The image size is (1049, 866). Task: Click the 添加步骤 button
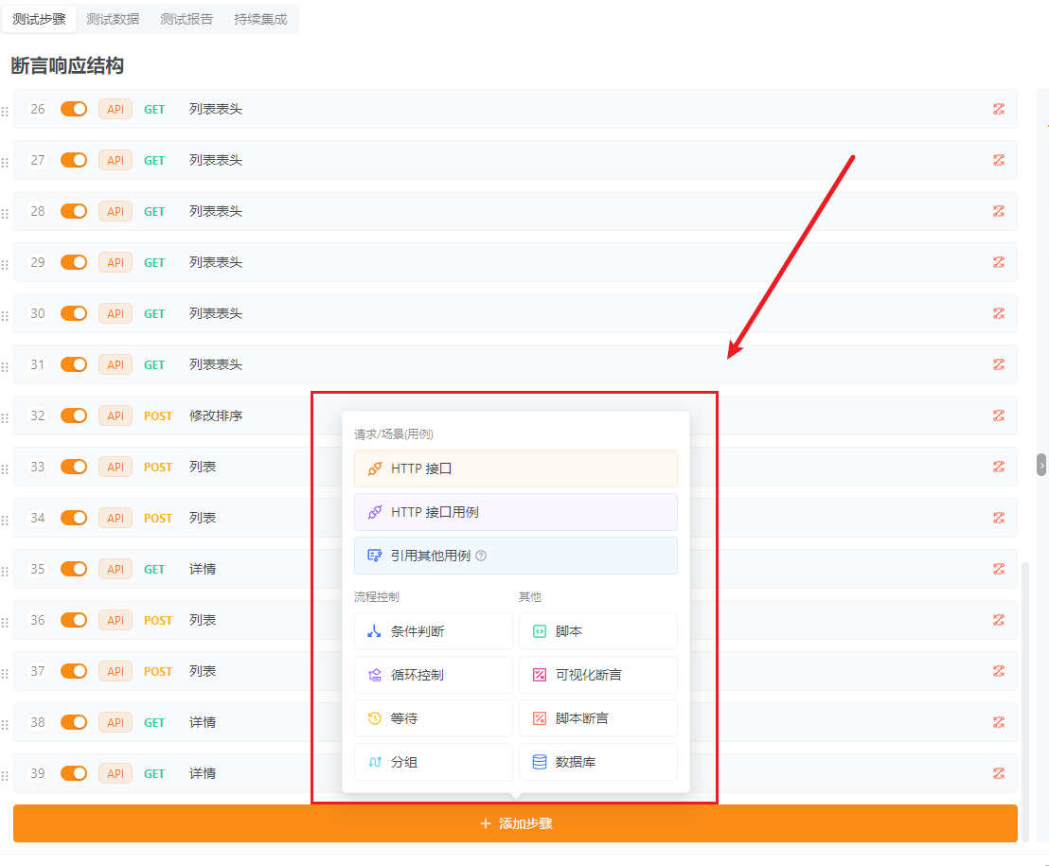(514, 822)
